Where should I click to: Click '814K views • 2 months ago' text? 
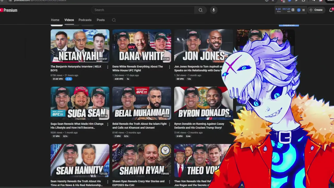click(127, 133)
